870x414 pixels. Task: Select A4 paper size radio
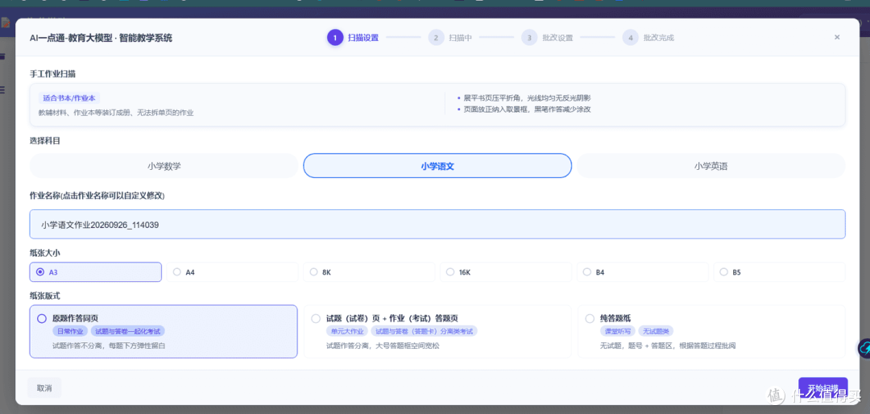click(232, 272)
